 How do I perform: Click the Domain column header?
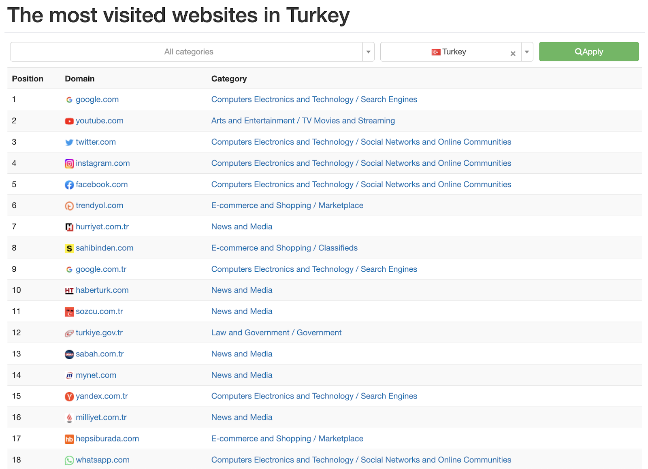80,79
